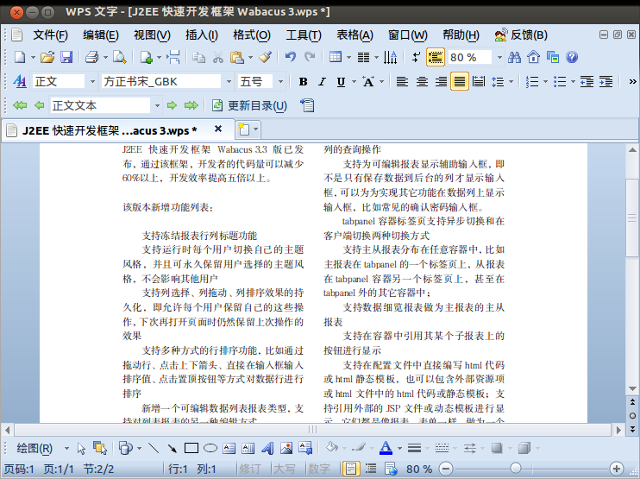Image resolution: width=640 pixels, height=479 pixels.
Task: Open a file with the folder icon
Action: click(x=47, y=57)
